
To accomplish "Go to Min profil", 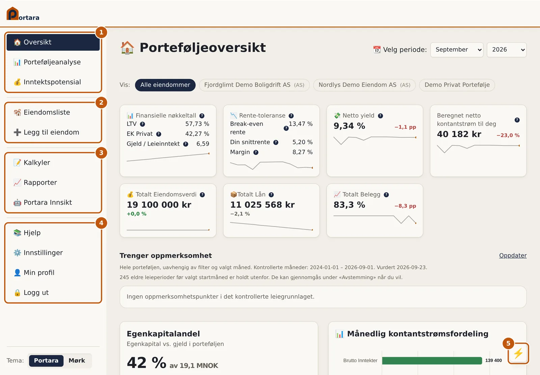I will tap(53, 273).
